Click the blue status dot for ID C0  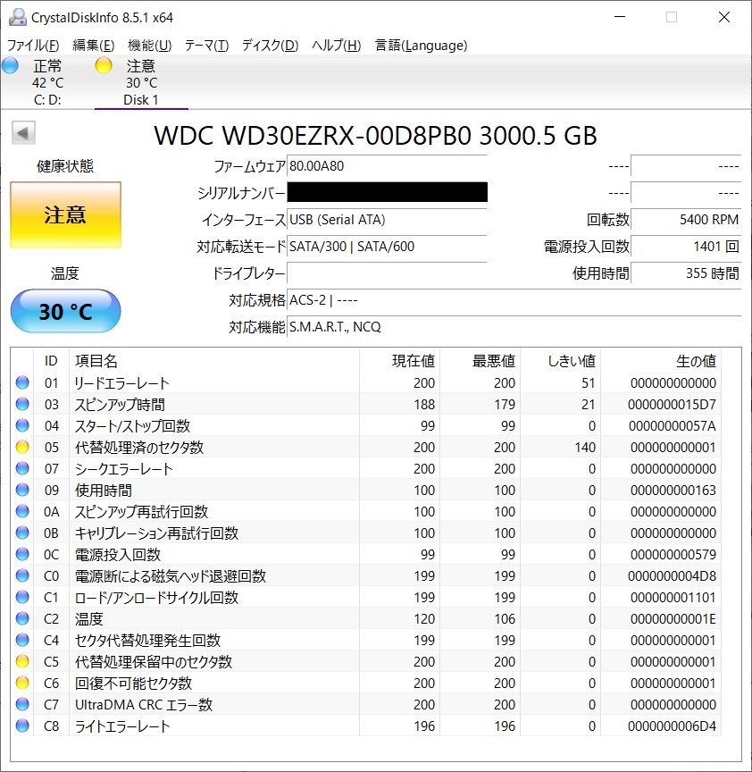(22, 575)
